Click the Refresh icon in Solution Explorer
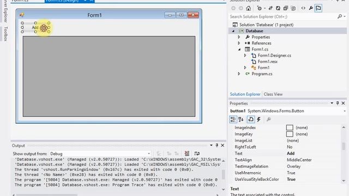This screenshot has width=349, height=196. (x=278, y=8)
